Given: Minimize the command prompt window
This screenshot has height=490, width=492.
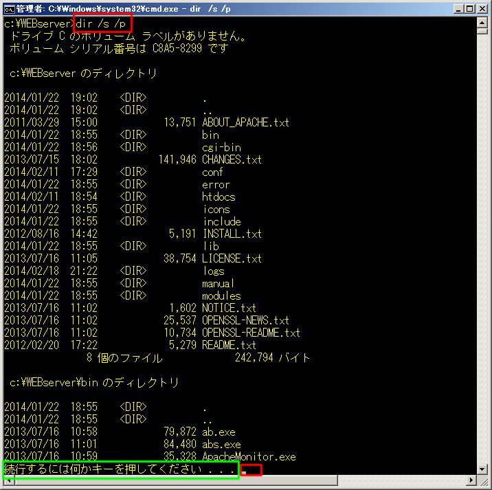Looking at the screenshot, I should 459,9.
